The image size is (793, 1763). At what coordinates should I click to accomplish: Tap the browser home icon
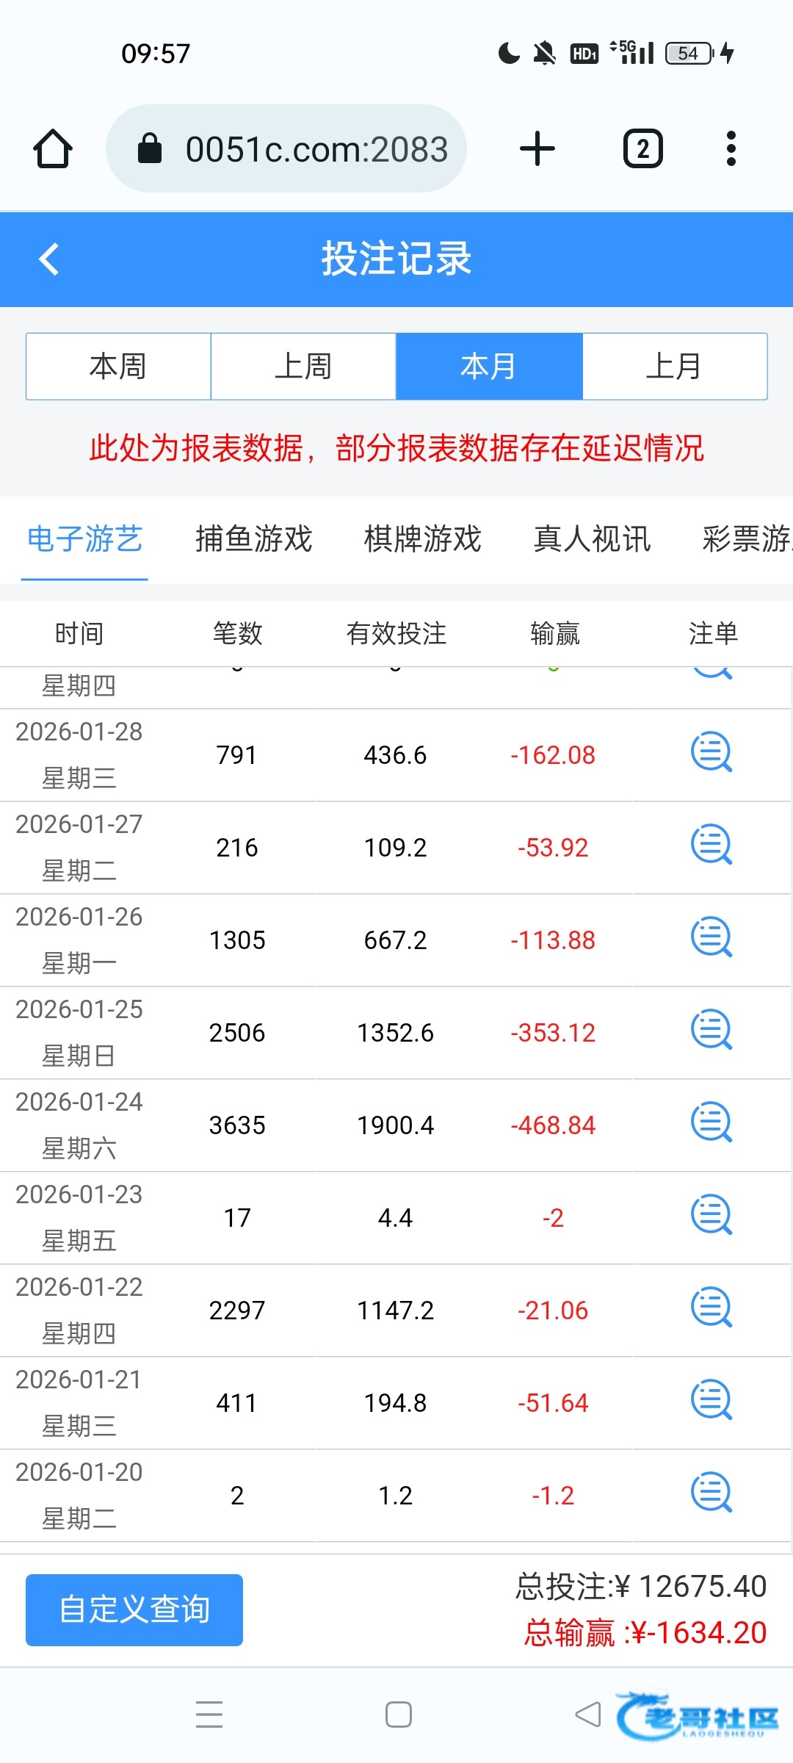(x=53, y=149)
